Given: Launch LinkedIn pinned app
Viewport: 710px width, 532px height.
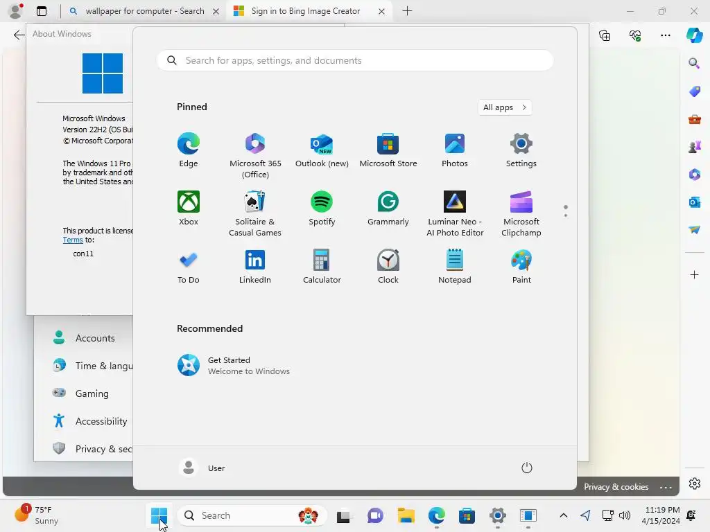Looking at the screenshot, I should [x=255, y=267].
